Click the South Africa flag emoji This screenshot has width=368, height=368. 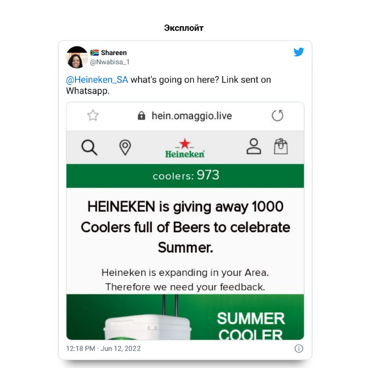point(95,52)
